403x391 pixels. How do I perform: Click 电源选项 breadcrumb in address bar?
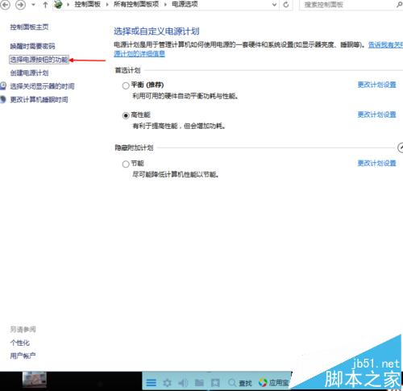click(x=185, y=4)
